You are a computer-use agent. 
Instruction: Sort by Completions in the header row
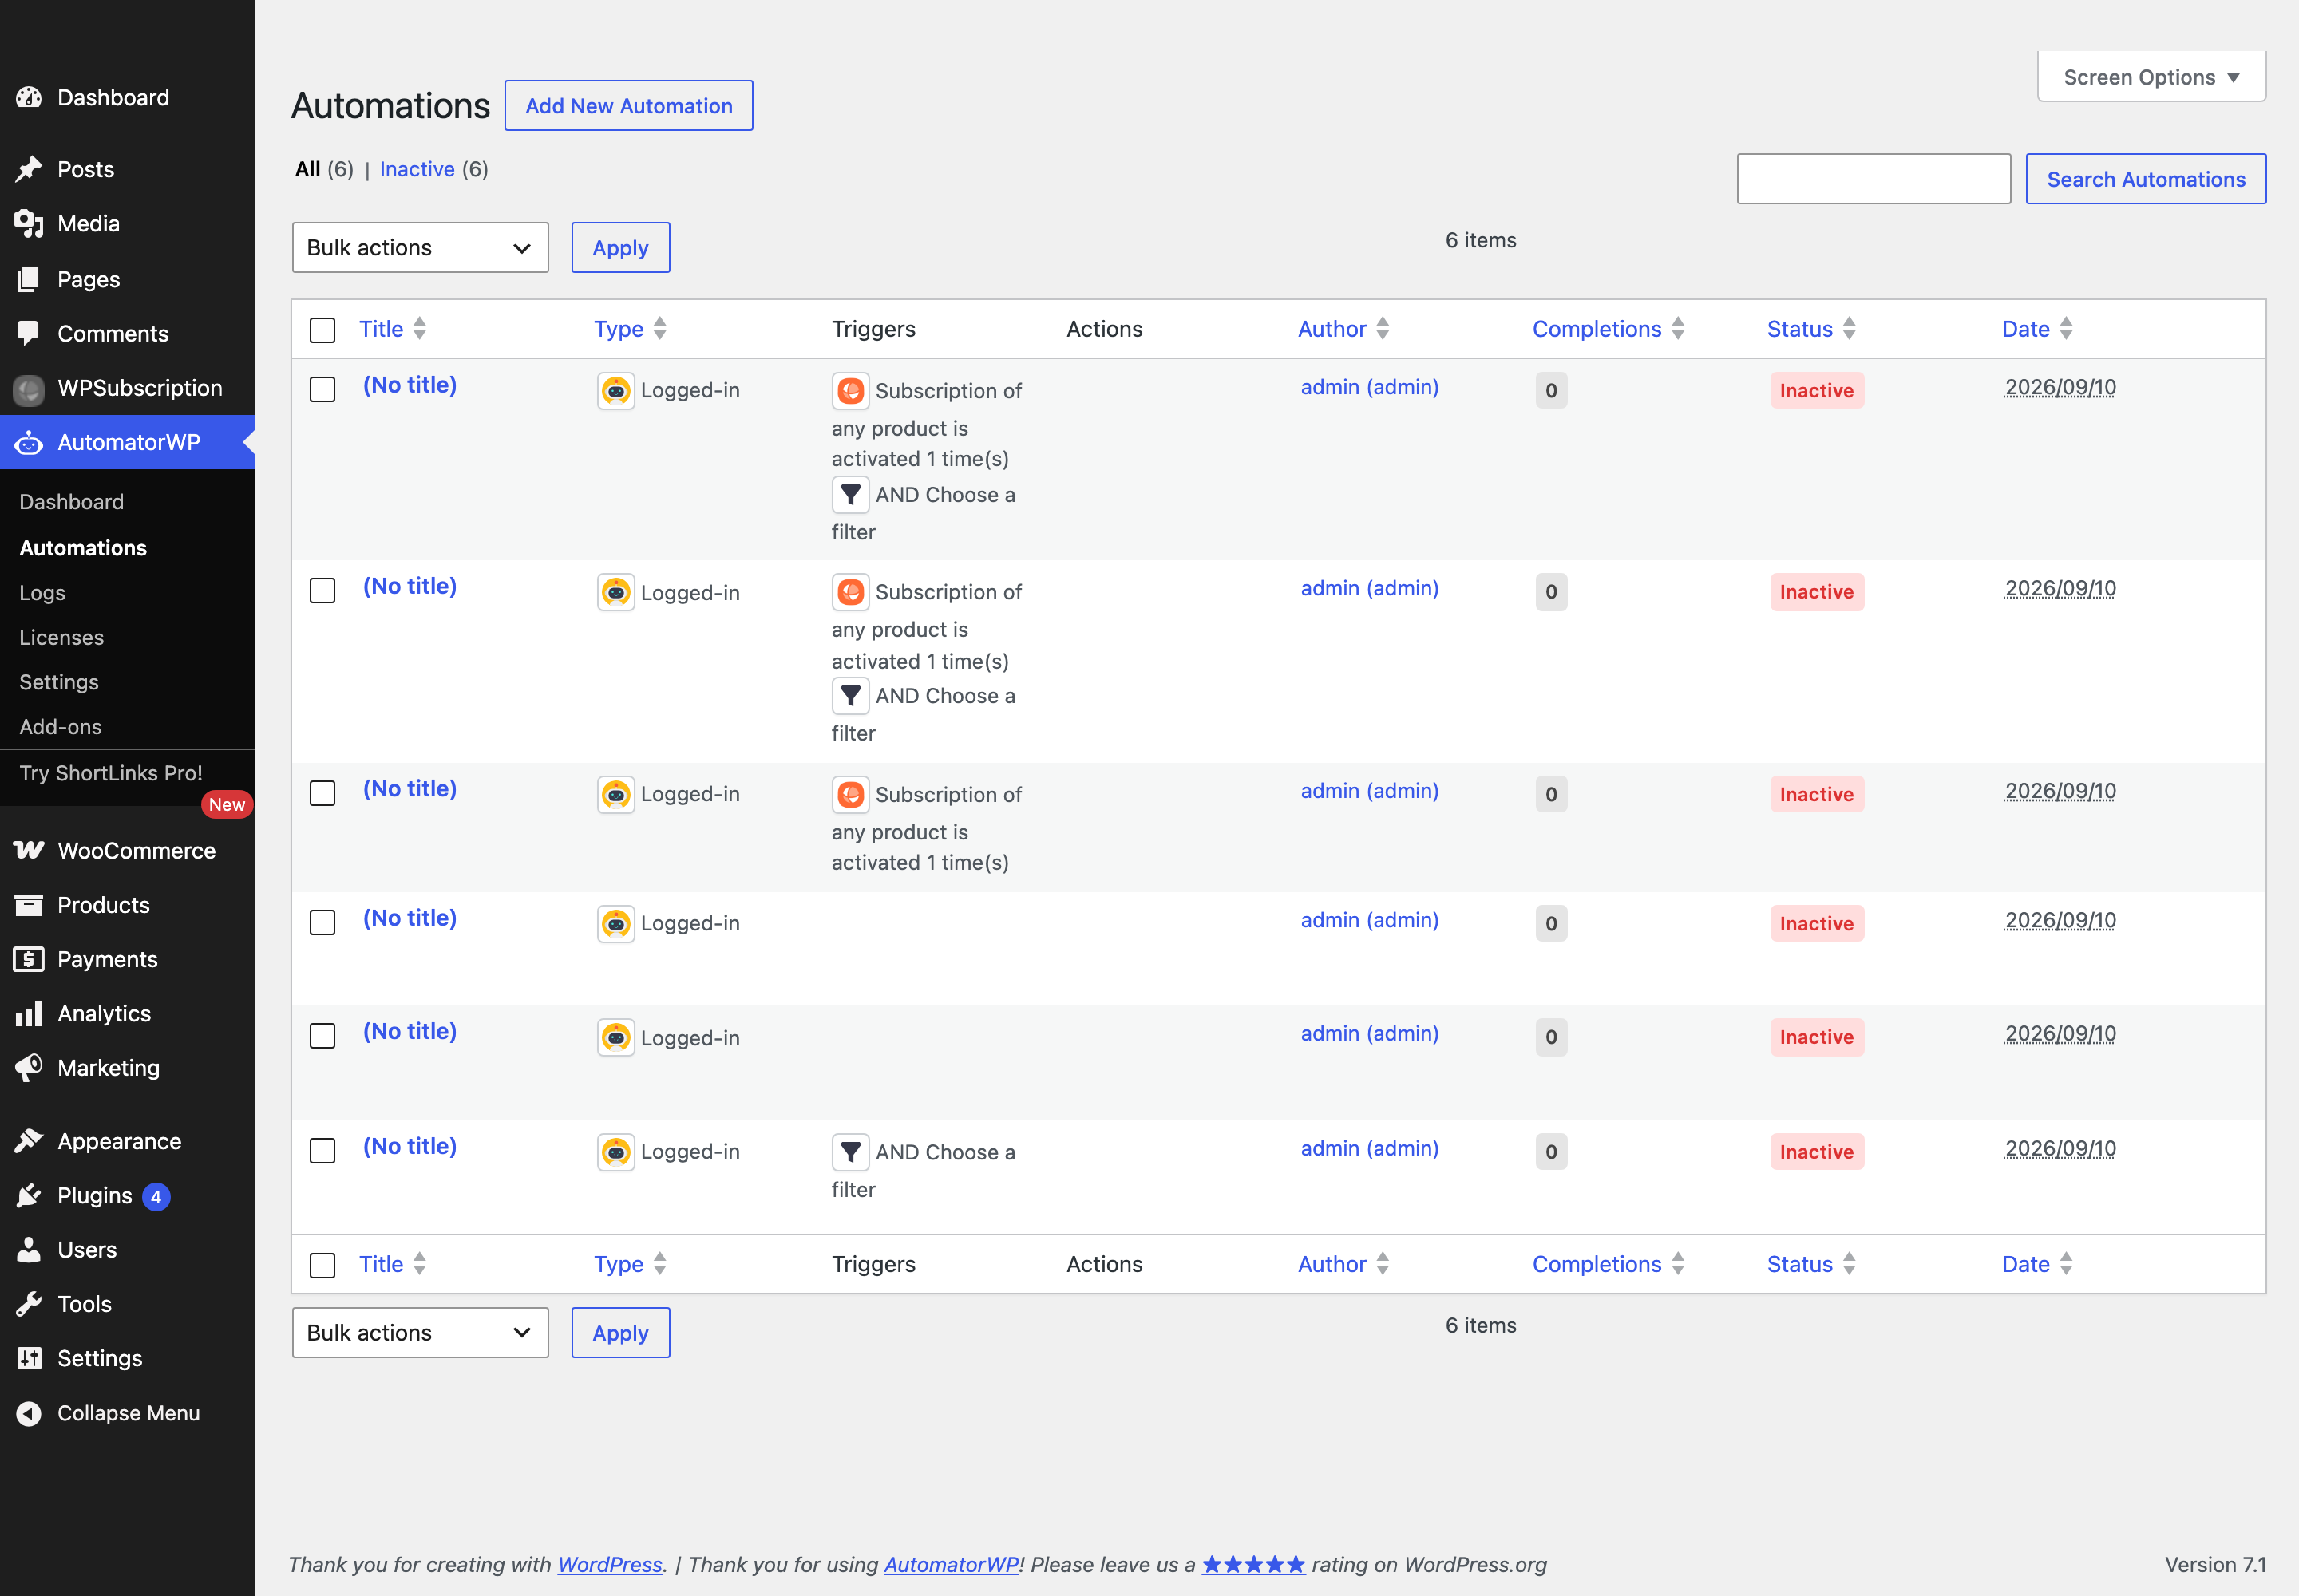pos(1609,329)
